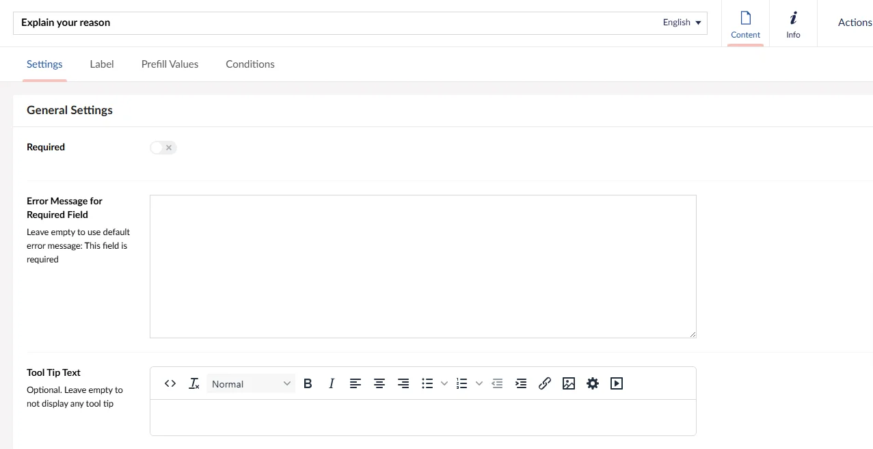Click into the Error Message text area
The image size is (873, 449).
(422, 266)
